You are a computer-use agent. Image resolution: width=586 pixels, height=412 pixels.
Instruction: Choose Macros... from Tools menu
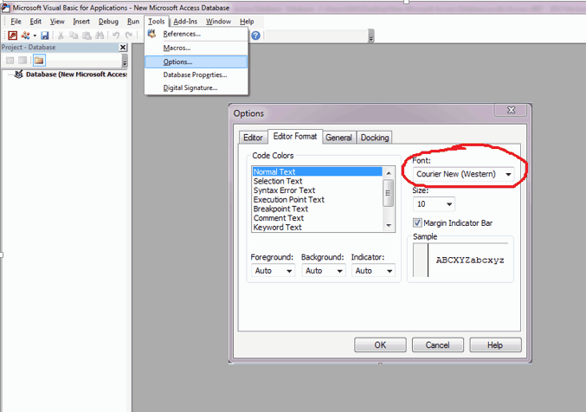(x=196, y=48)
